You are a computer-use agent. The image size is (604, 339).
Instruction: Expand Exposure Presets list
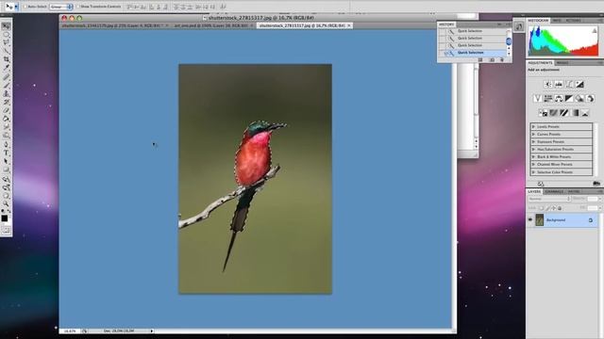pos(533,141)
